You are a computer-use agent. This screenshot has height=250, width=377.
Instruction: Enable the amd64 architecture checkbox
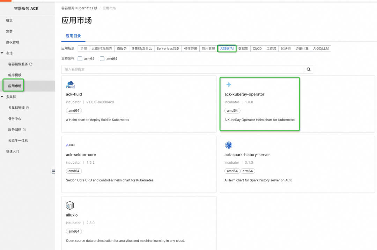(102, 58)
